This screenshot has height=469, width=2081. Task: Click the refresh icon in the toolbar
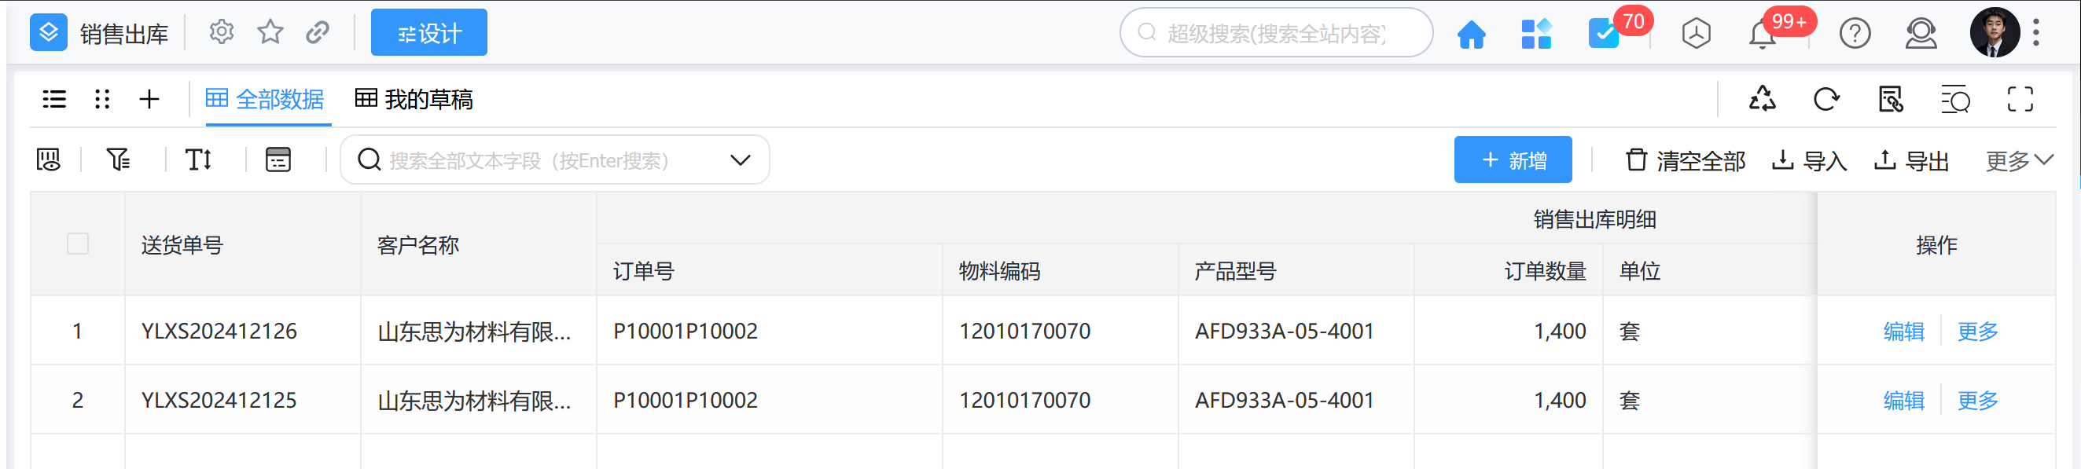1825,99
